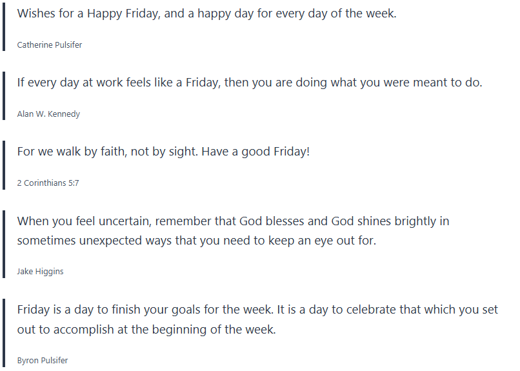
Task: Click the 2 Corinthians 5:7 attribution
Action: [x=48, y=183]
